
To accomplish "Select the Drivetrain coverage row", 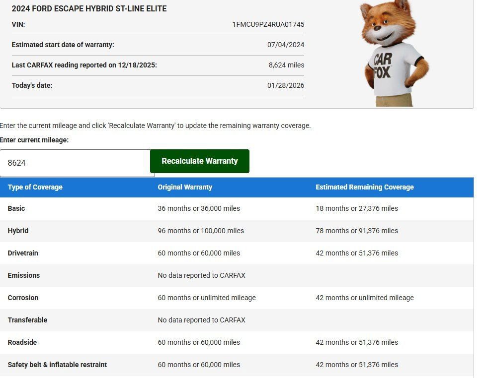I will pyautogui.click(x=23, y=253).
